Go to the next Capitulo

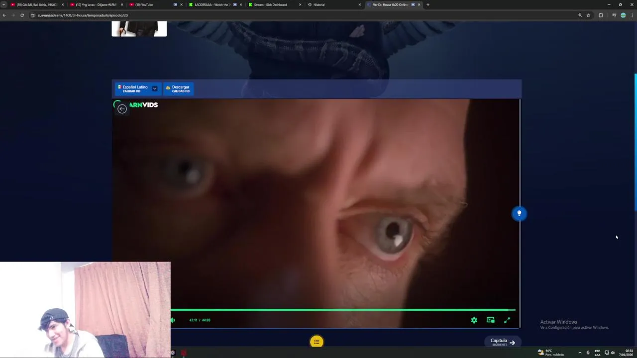coord(503,342)
